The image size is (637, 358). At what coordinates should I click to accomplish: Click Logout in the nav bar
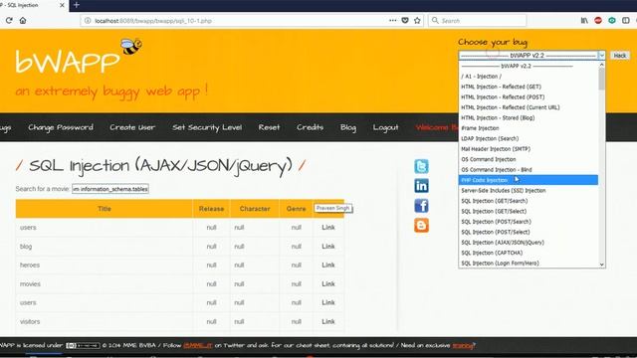point(385,127)
